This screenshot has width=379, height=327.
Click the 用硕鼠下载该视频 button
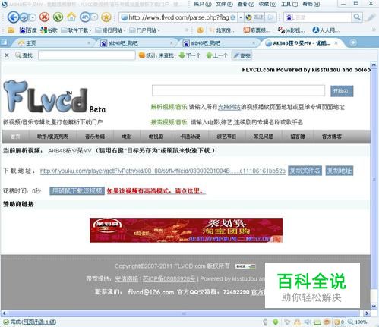[x=77, y=191]
